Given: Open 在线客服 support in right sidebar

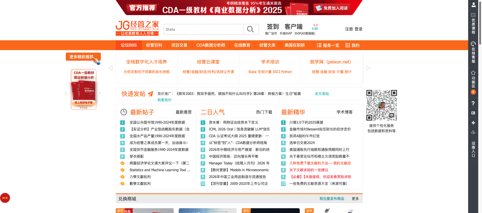Looking at the screenshot, I should tap(473, 52).
